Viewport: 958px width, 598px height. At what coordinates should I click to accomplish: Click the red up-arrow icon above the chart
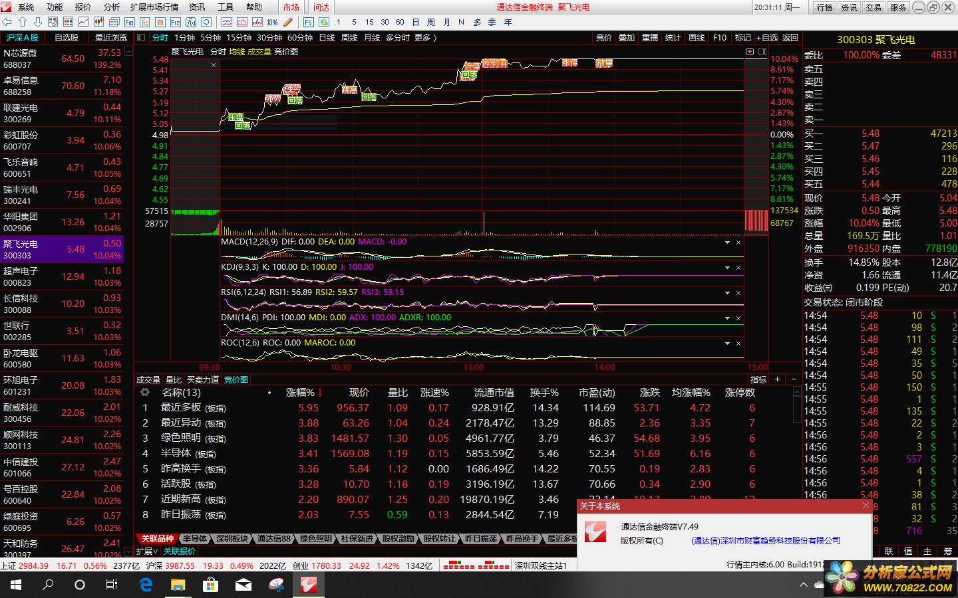750,51
